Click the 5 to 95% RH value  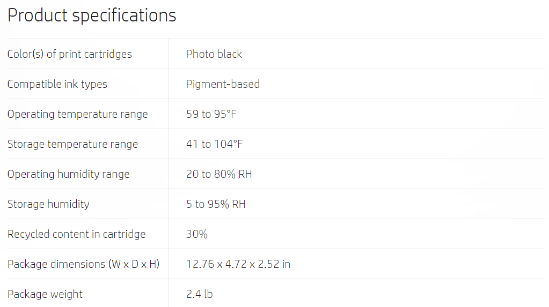[216, 204]
